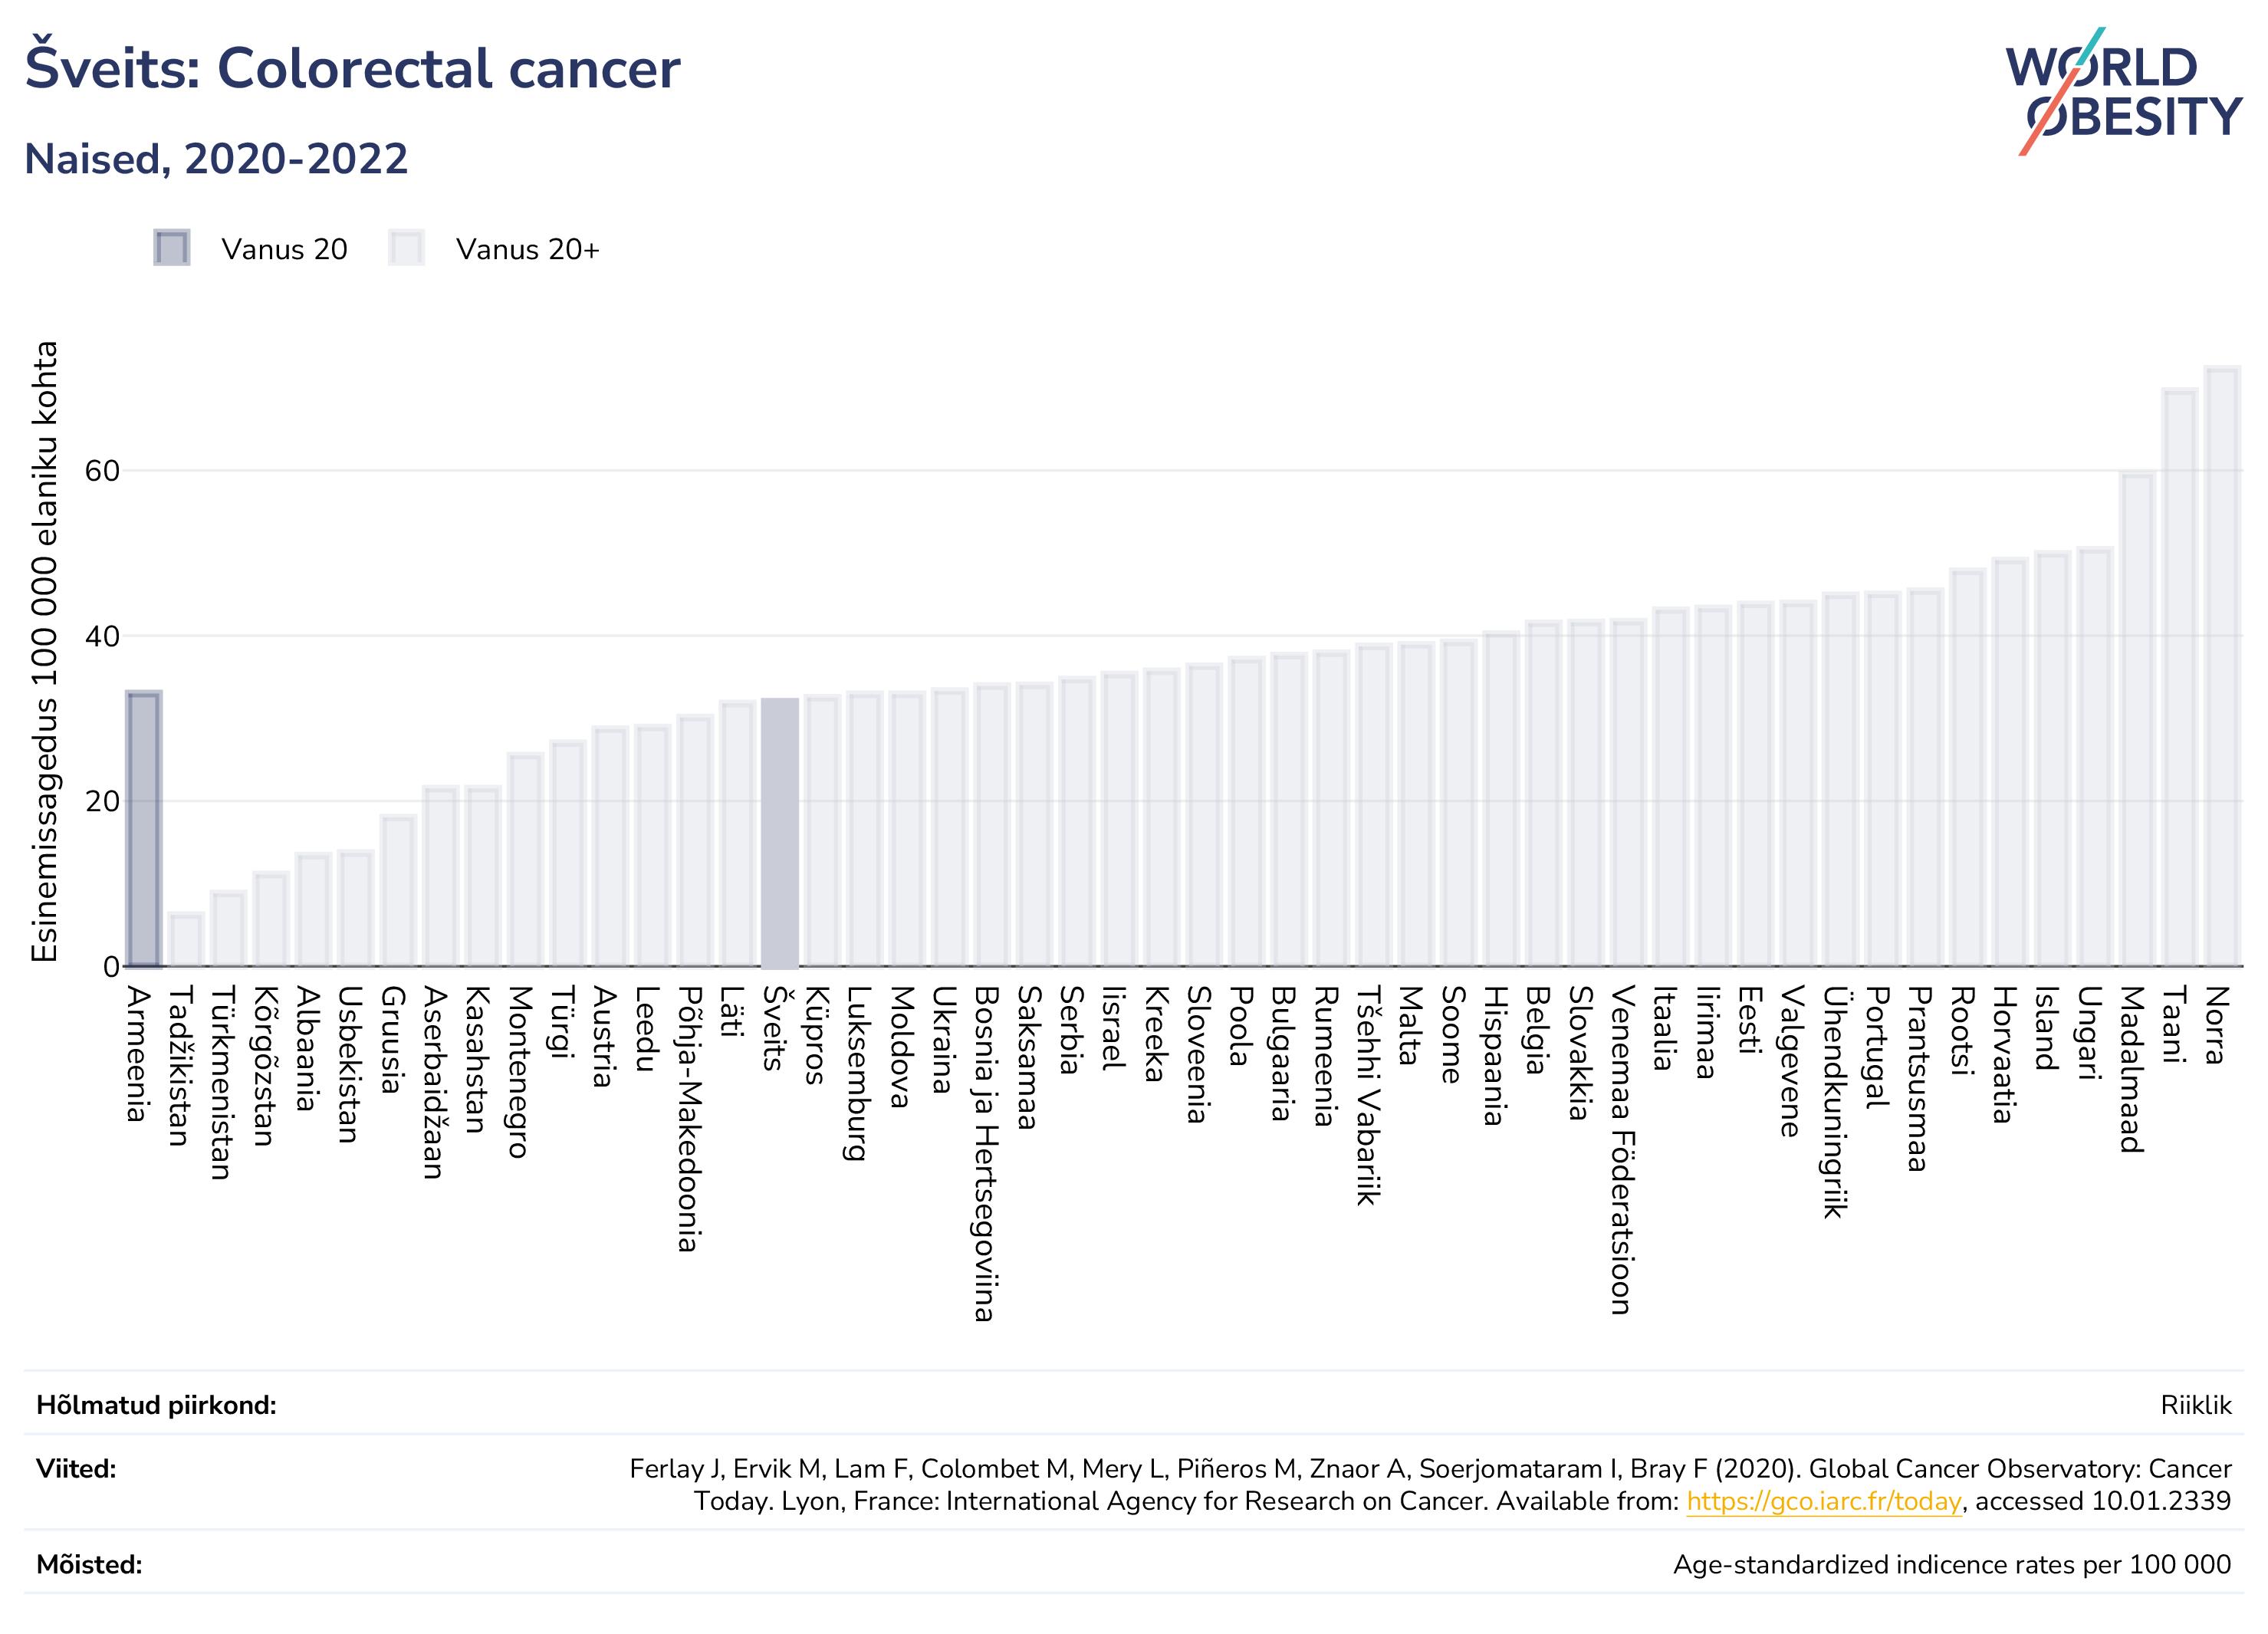Click the Ungari bar

[2095, 757]
